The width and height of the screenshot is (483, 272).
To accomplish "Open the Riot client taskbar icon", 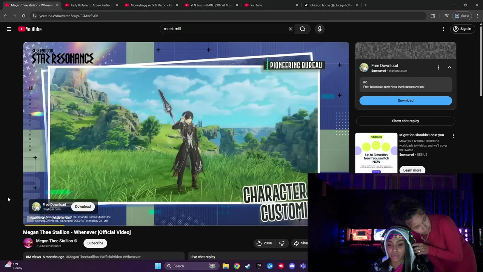I will [281, 266].
